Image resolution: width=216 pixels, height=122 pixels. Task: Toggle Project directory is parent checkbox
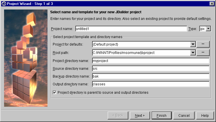point(54,92)
